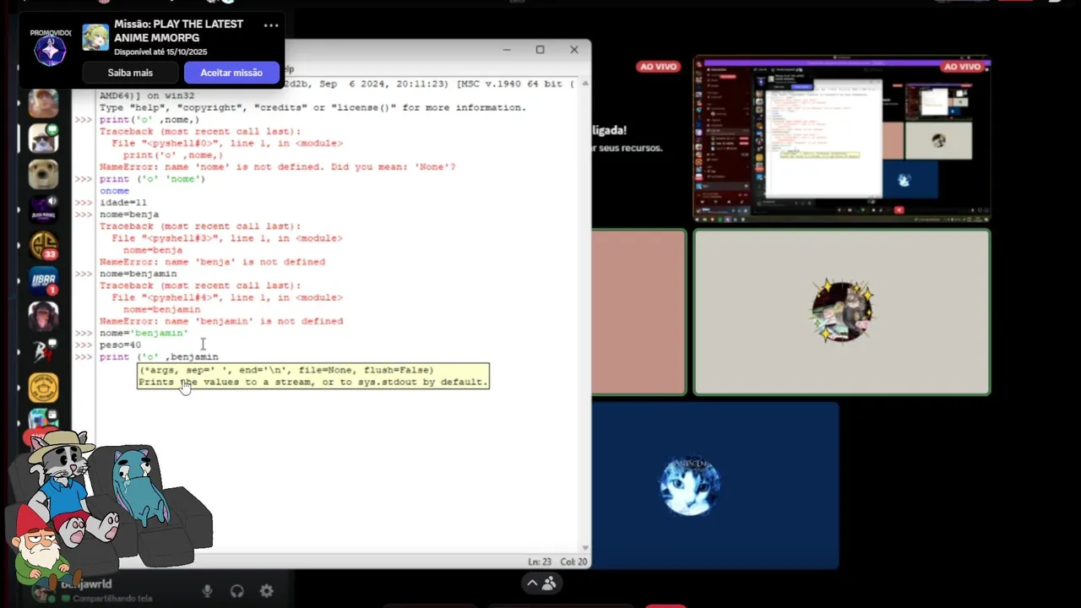Open Discord user settings gear
Screen dimensions: 1081x608
(x=267, y=591)
